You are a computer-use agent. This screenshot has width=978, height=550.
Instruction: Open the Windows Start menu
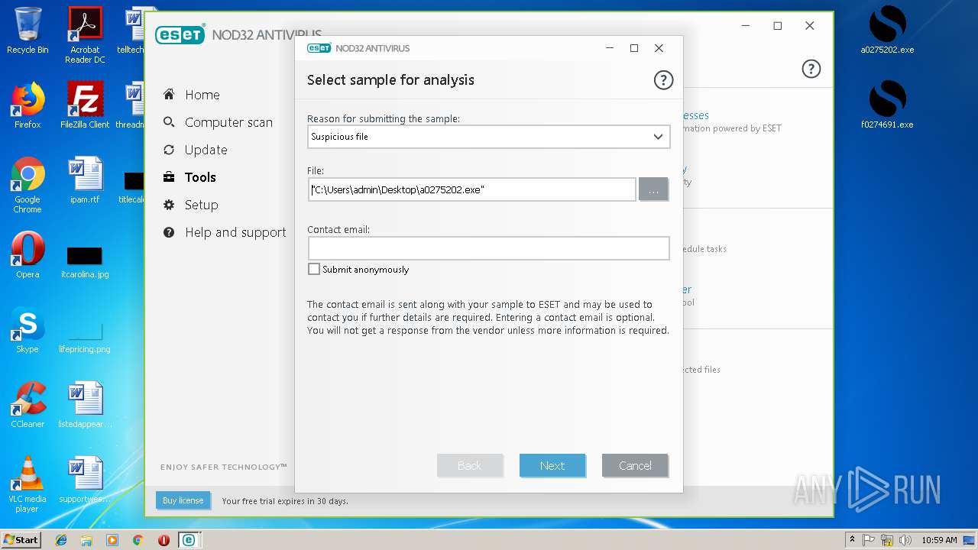click(x=21, y=540)
